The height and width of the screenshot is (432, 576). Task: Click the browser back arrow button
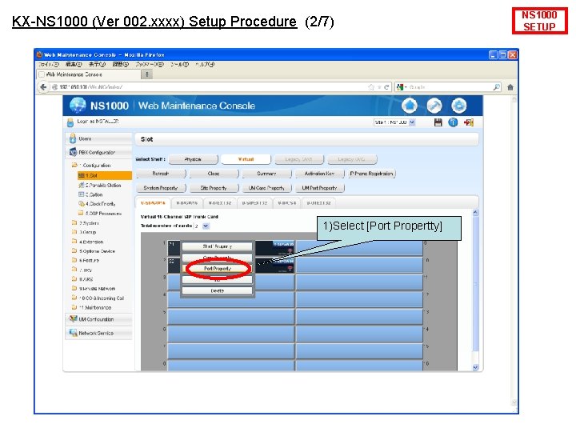(43, 87)
